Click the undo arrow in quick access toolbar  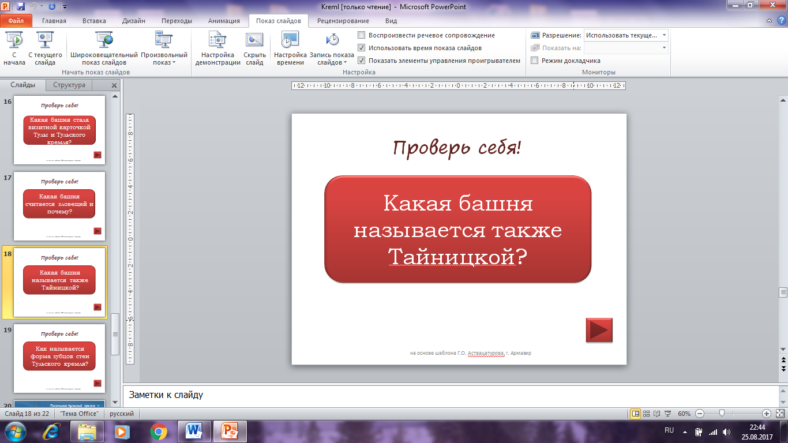coord(34,7)
